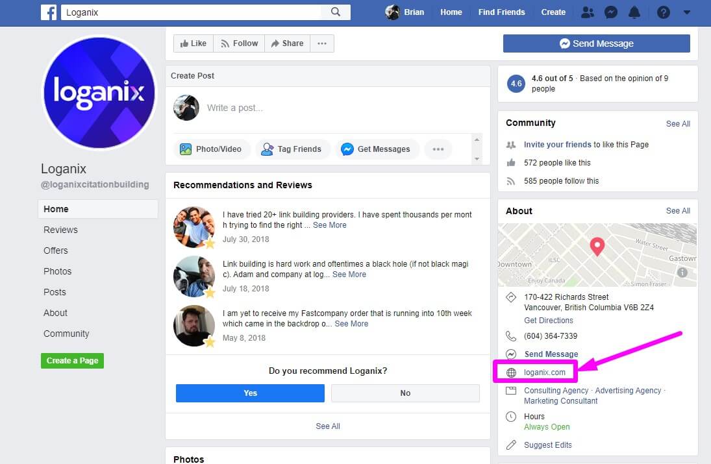Click the composer scroll down arrow
The width and height of the screenshot is (711, 464).
pos(477,158)
